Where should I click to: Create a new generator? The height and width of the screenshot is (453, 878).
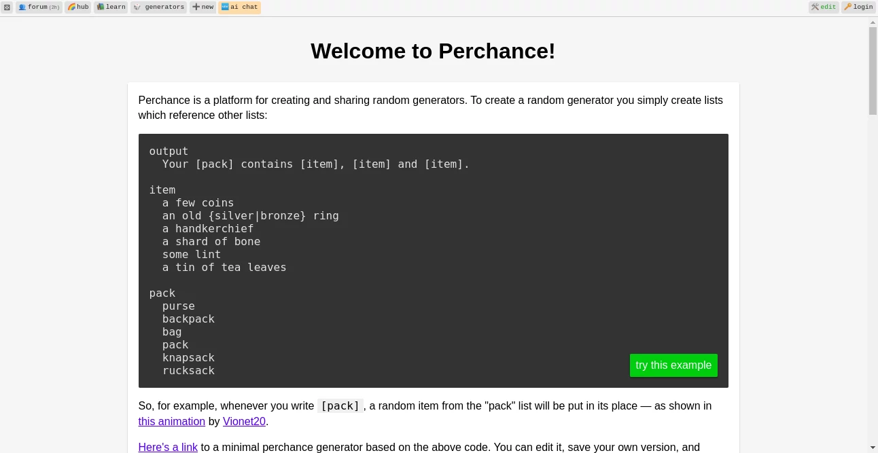tap(203, 7)
